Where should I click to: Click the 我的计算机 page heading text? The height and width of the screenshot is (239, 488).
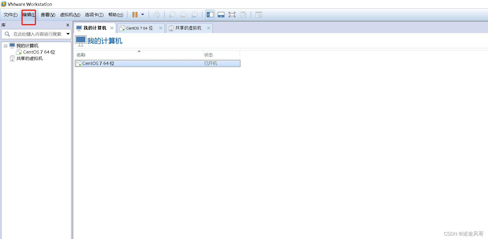point(105,41)
